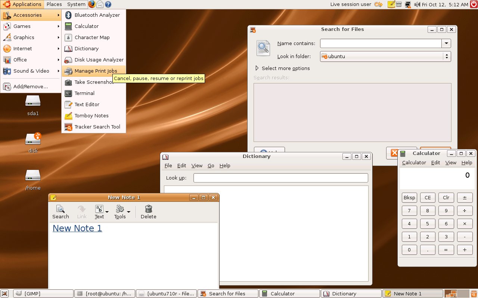Click the number 7 key in Calculator
Viewport: 478px width, 298px height.
pos(409,210)
